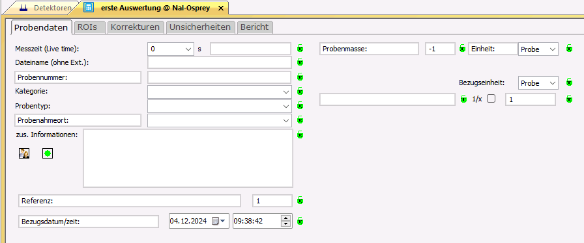Open the Einheit Probe dropdown
Viewport: 584px width, 243px height.
coord(553,49)
